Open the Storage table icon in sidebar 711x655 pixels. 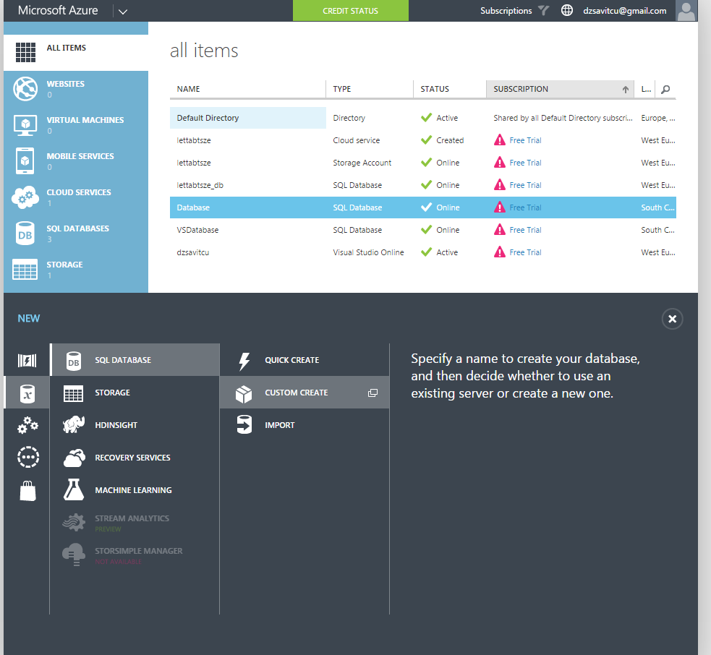click(x=25, y=269)
